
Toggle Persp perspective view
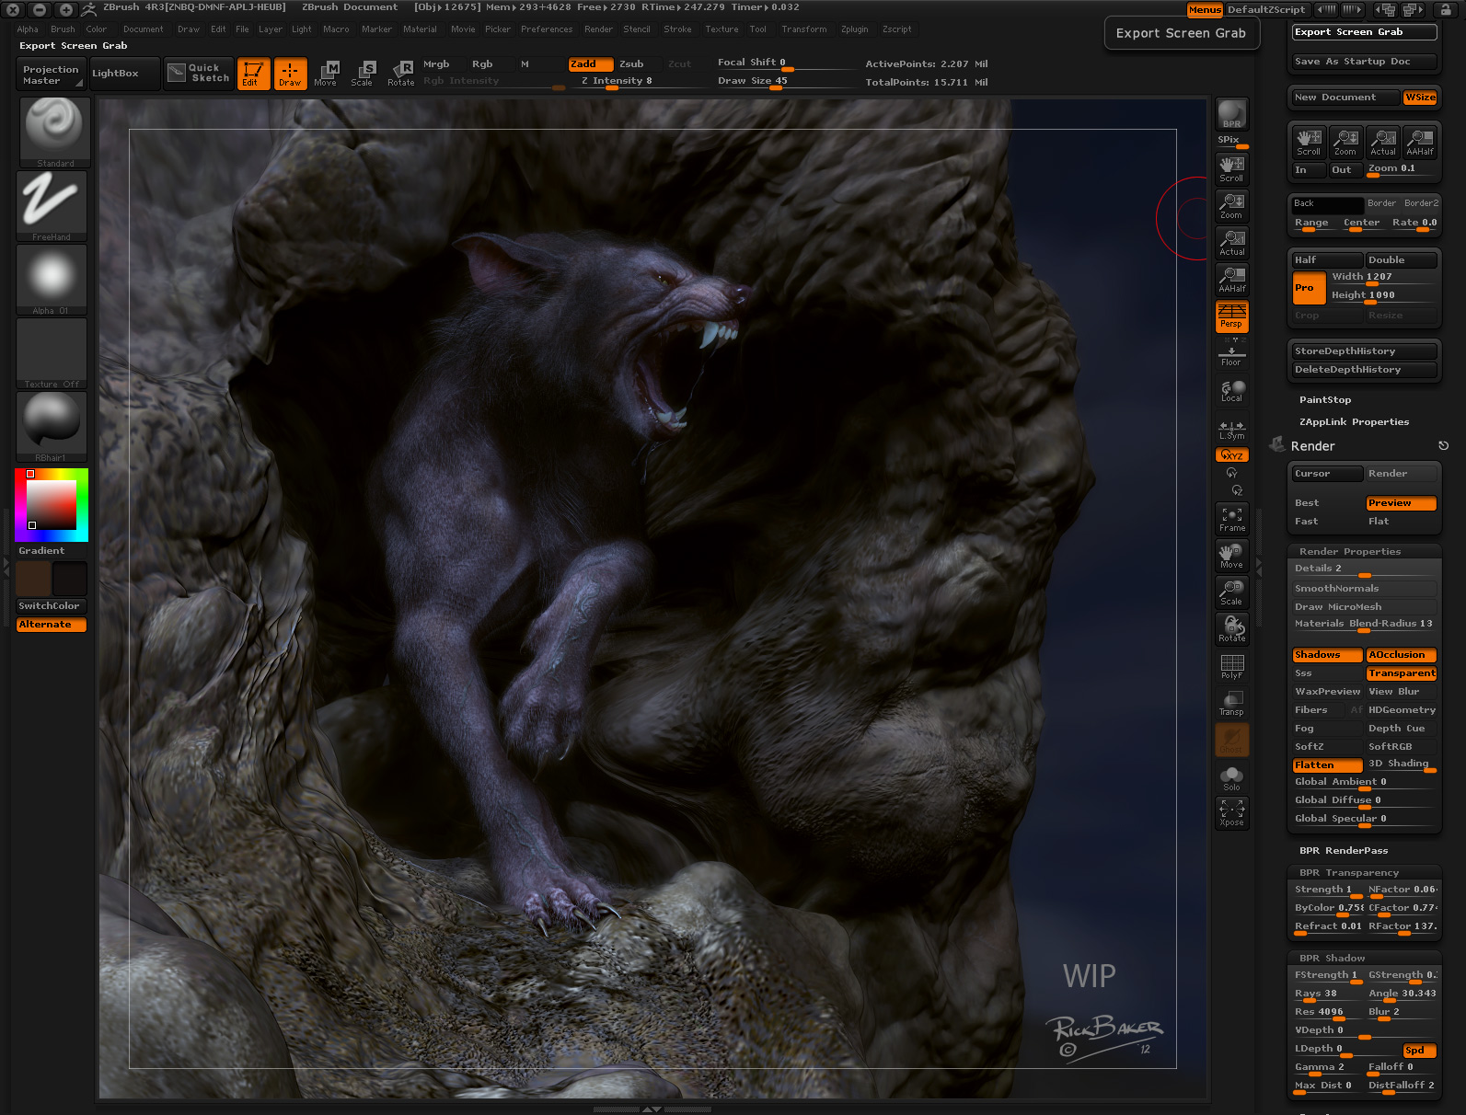pos(1231,316)
